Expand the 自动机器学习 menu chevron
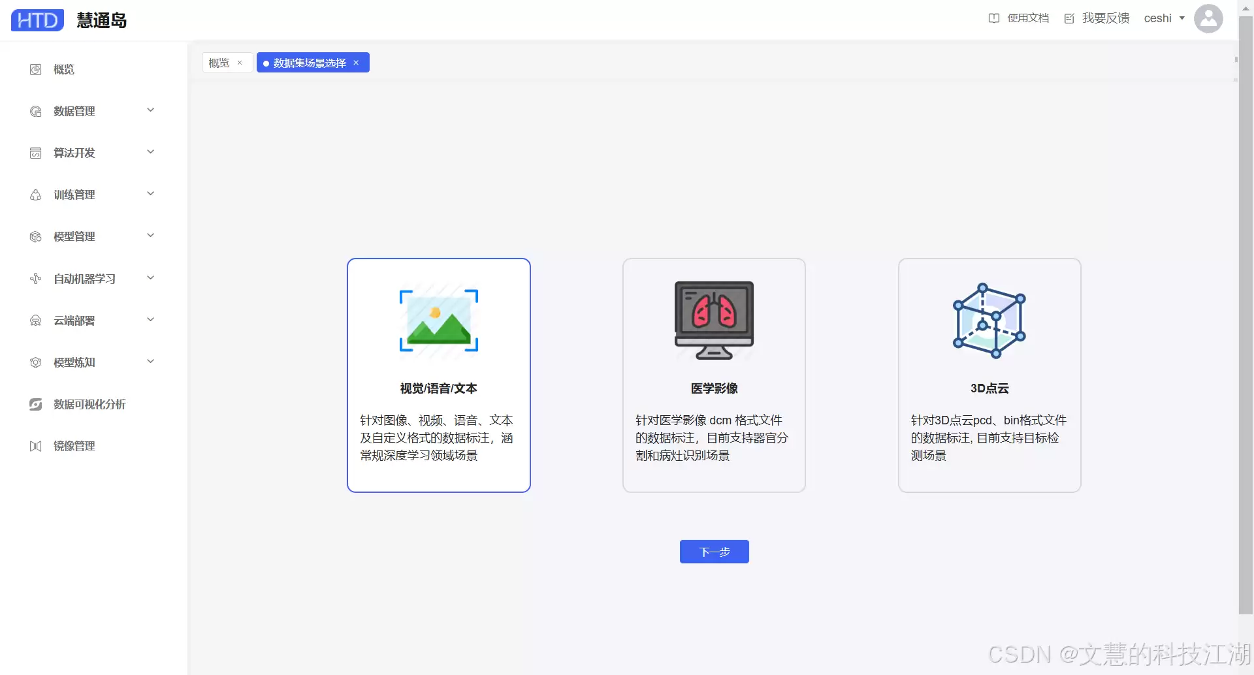 pos(151,278)
